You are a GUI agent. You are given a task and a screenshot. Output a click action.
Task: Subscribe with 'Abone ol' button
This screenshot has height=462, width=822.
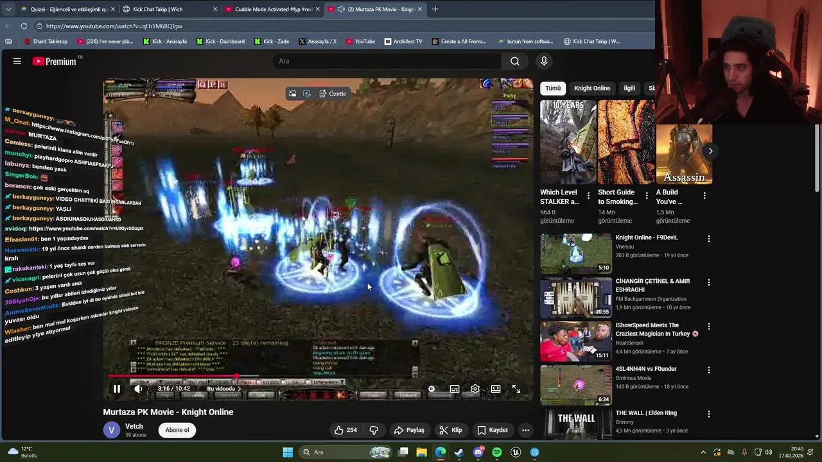coord(177,430)
